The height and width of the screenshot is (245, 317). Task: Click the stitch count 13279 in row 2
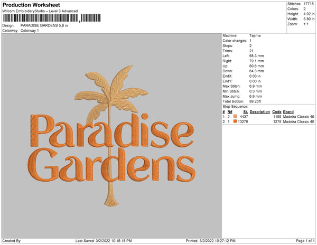pos(243,121)
